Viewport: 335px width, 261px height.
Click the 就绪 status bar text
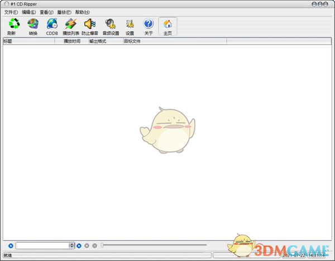8,255
